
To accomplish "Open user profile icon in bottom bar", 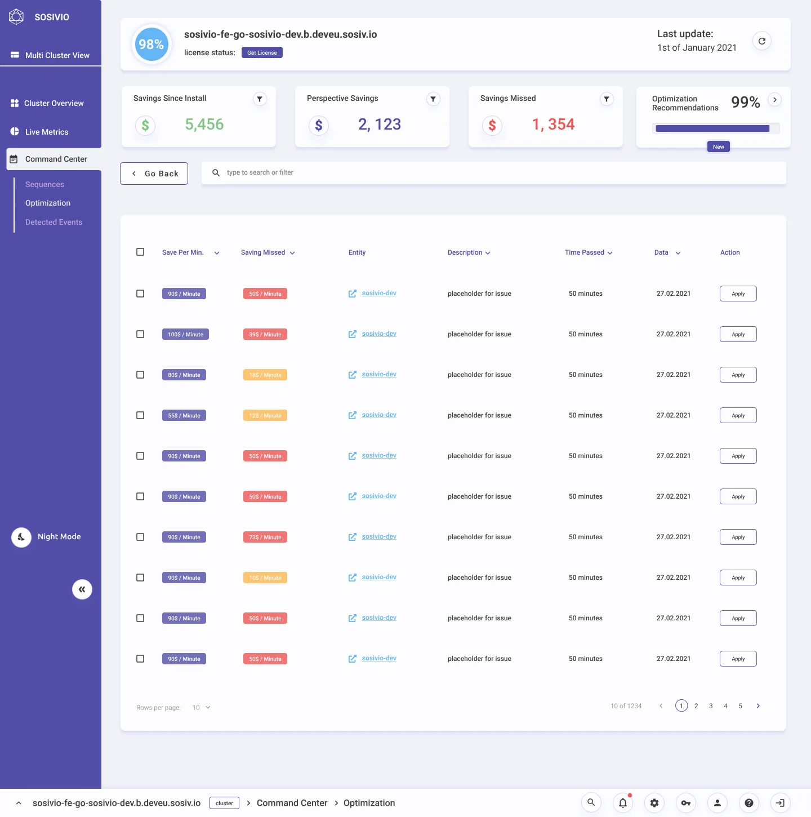I will tap(718, 802).
